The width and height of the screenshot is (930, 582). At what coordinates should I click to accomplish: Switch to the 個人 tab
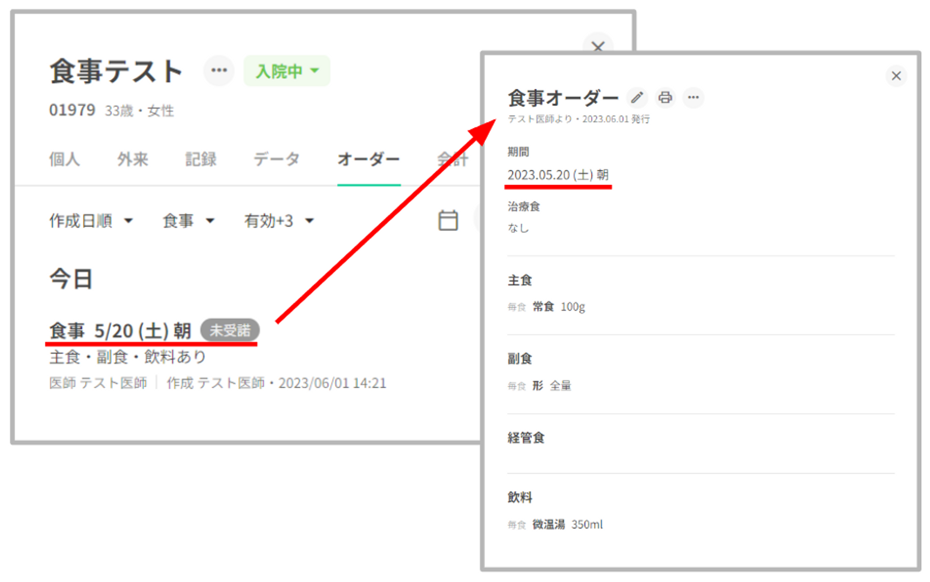pos(65,159)
